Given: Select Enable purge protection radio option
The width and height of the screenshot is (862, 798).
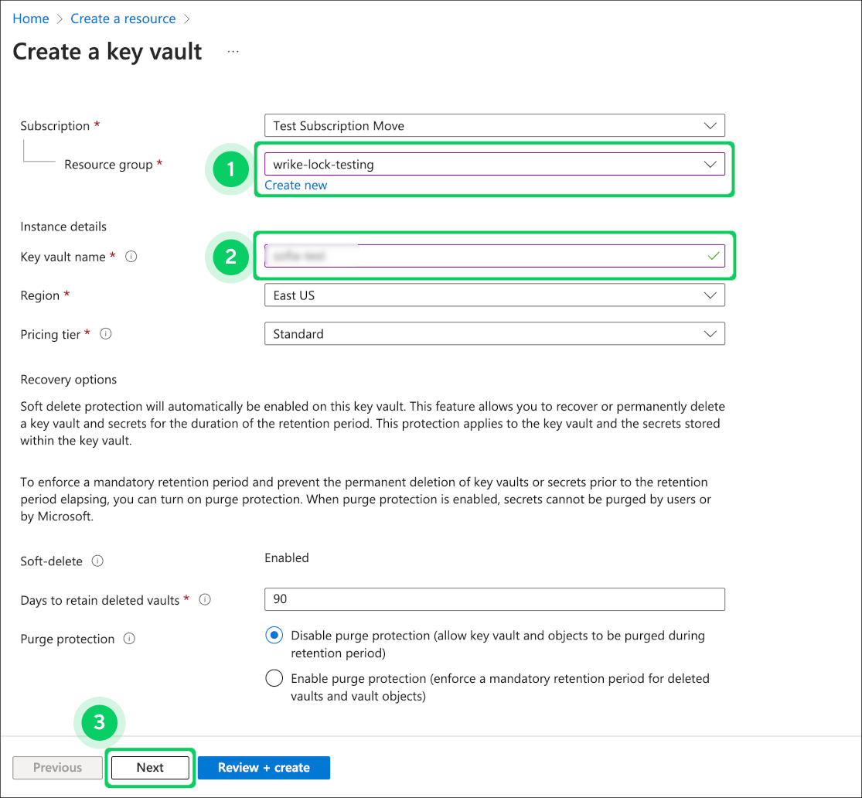Looking at the screenshot, I should tap(274, 679).
